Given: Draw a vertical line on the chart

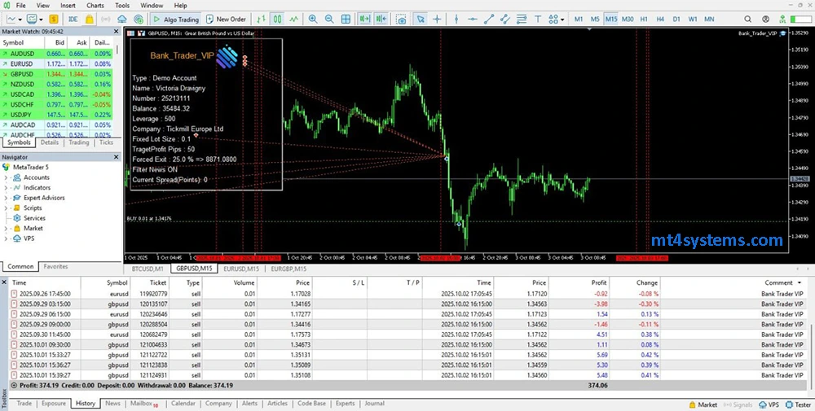Looking at the screenshot, I should (456, 20).
